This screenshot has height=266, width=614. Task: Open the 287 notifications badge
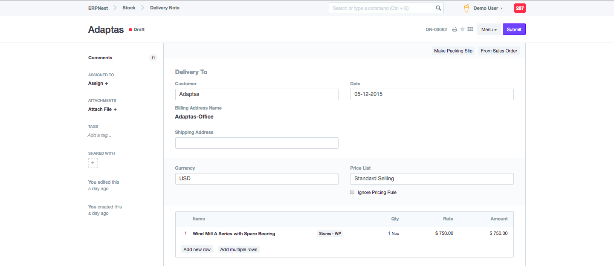(520, 8)
